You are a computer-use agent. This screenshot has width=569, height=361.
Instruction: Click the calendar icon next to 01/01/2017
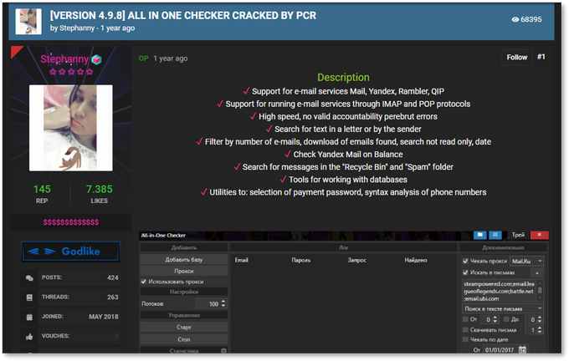[x=523, y=348]
